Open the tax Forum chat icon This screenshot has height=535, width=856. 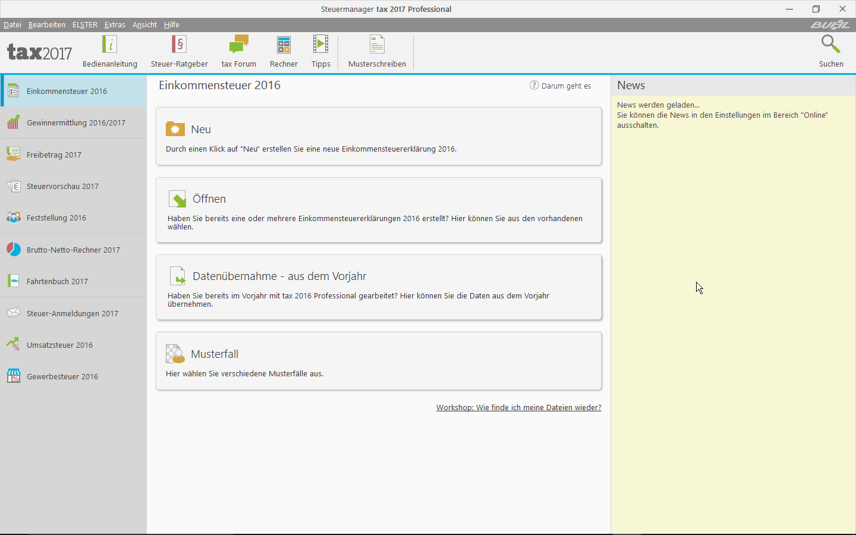tap(238, 45)
